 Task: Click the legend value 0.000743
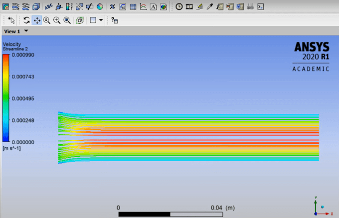(x=23, y=77)
